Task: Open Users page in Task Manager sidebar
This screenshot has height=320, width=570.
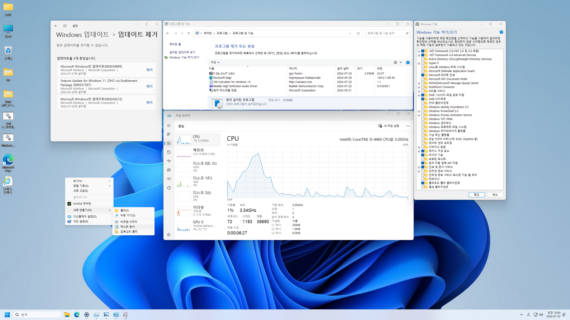Action: pyautogui.click(x=169, y=170)
